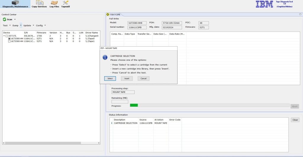Click the IBM logo
This screenshot has height=157, width=303.
click(x=264, y=4)
